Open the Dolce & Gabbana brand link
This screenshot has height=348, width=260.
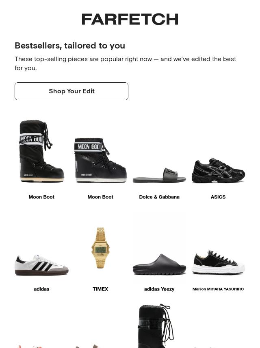coord(159,197)
